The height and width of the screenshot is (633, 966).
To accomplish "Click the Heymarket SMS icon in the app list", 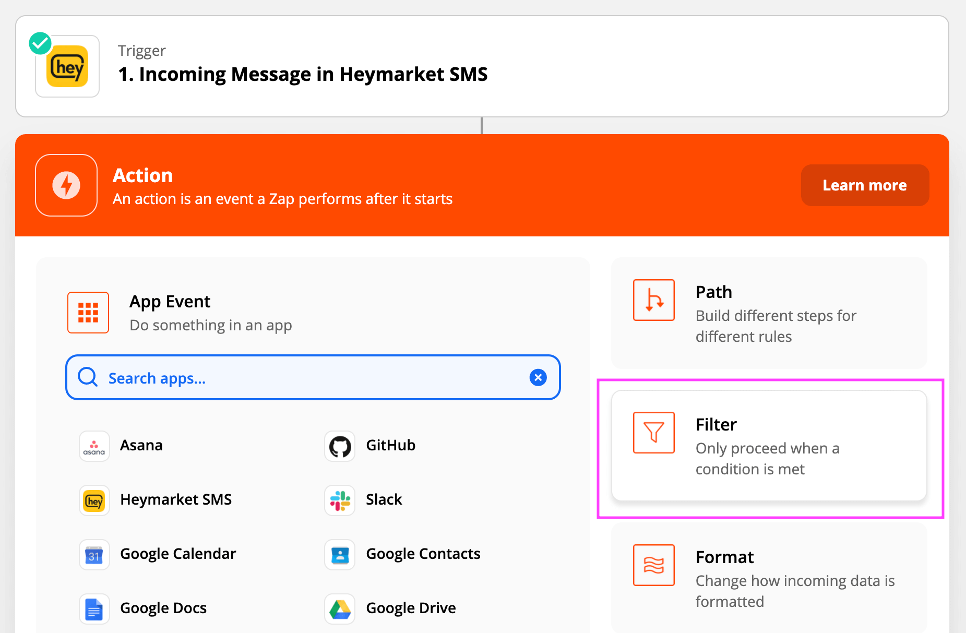I will tap(94, 500).
